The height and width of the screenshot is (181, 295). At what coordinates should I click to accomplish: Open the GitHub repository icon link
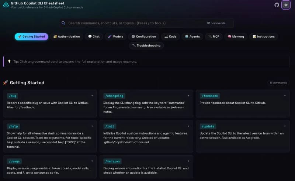click(x=277, y=5)
